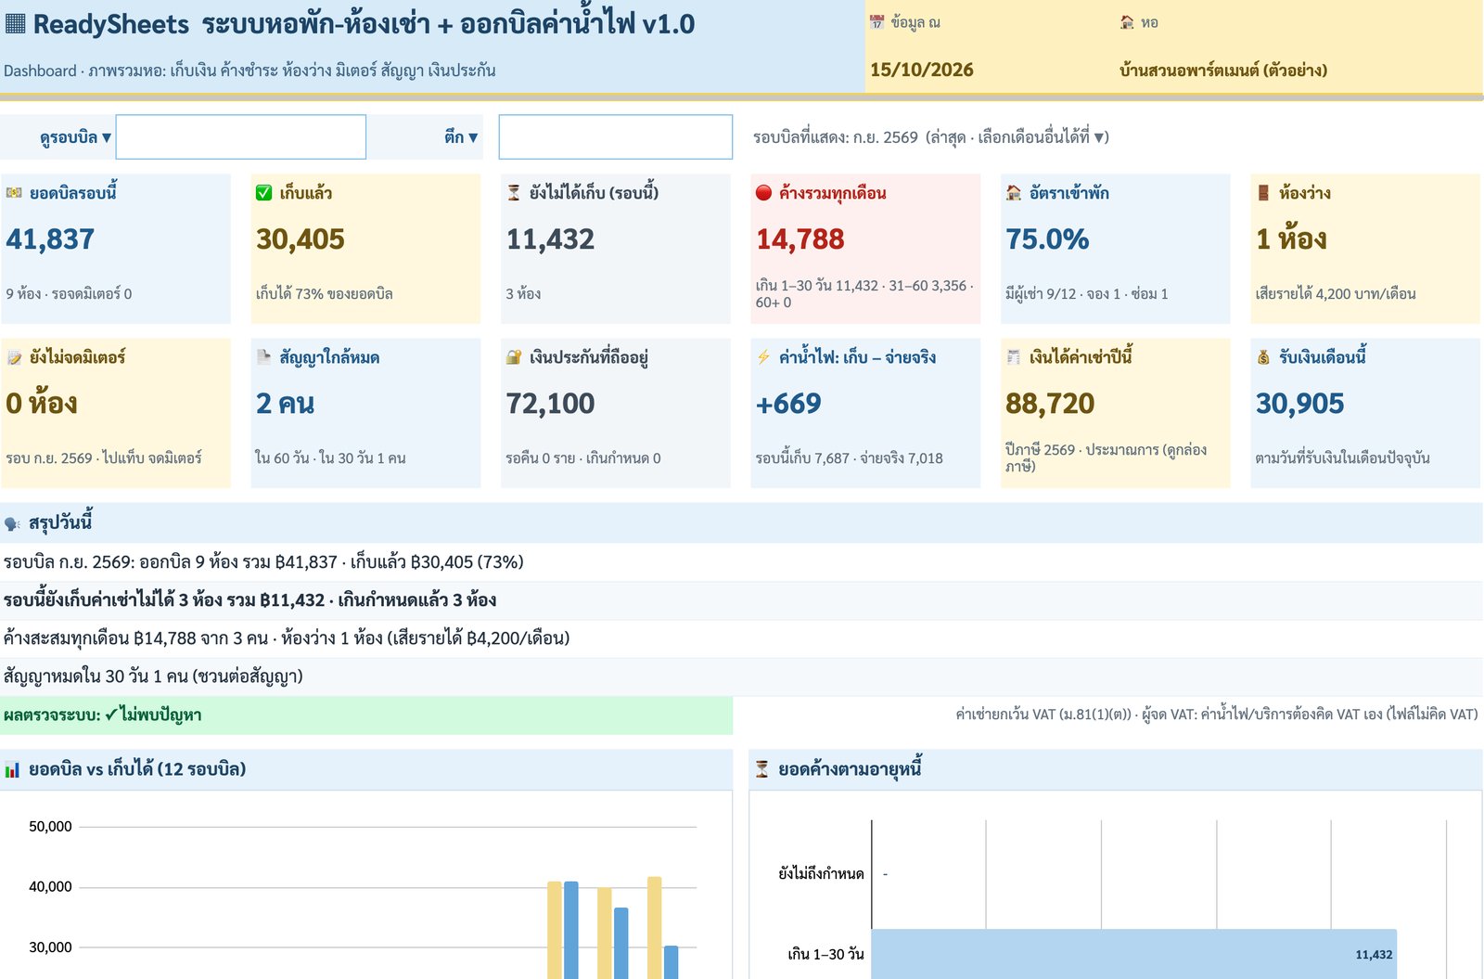Click the deposit held value 72,100
Image resolution: width=1484 pixels, height=979 pixels.
coord(550,404)
